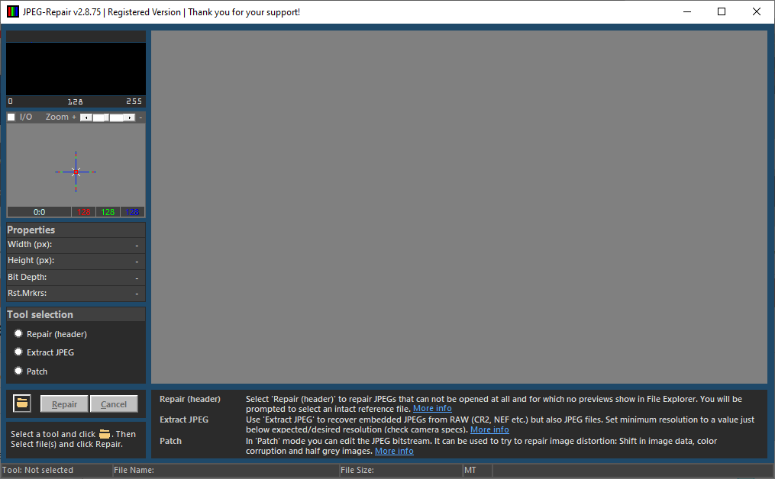Click the Zoom slider thumb
This screenshot has height=479, width=775.
pyautogui.click(x=107, y=117)
